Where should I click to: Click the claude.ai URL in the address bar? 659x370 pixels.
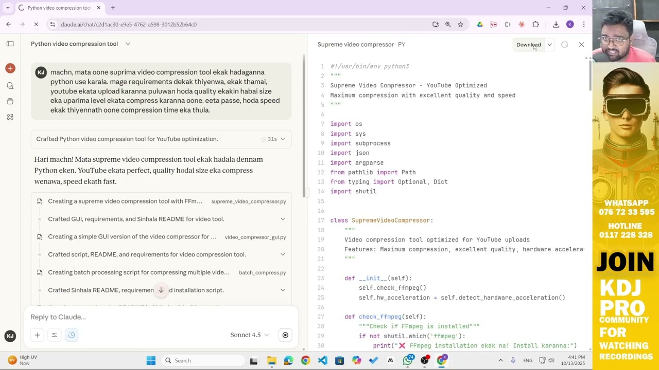(128, 24)
